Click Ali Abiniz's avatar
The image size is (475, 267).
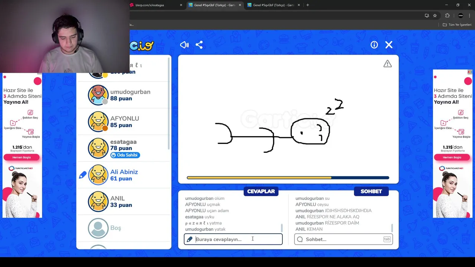[x=98, y=175]
